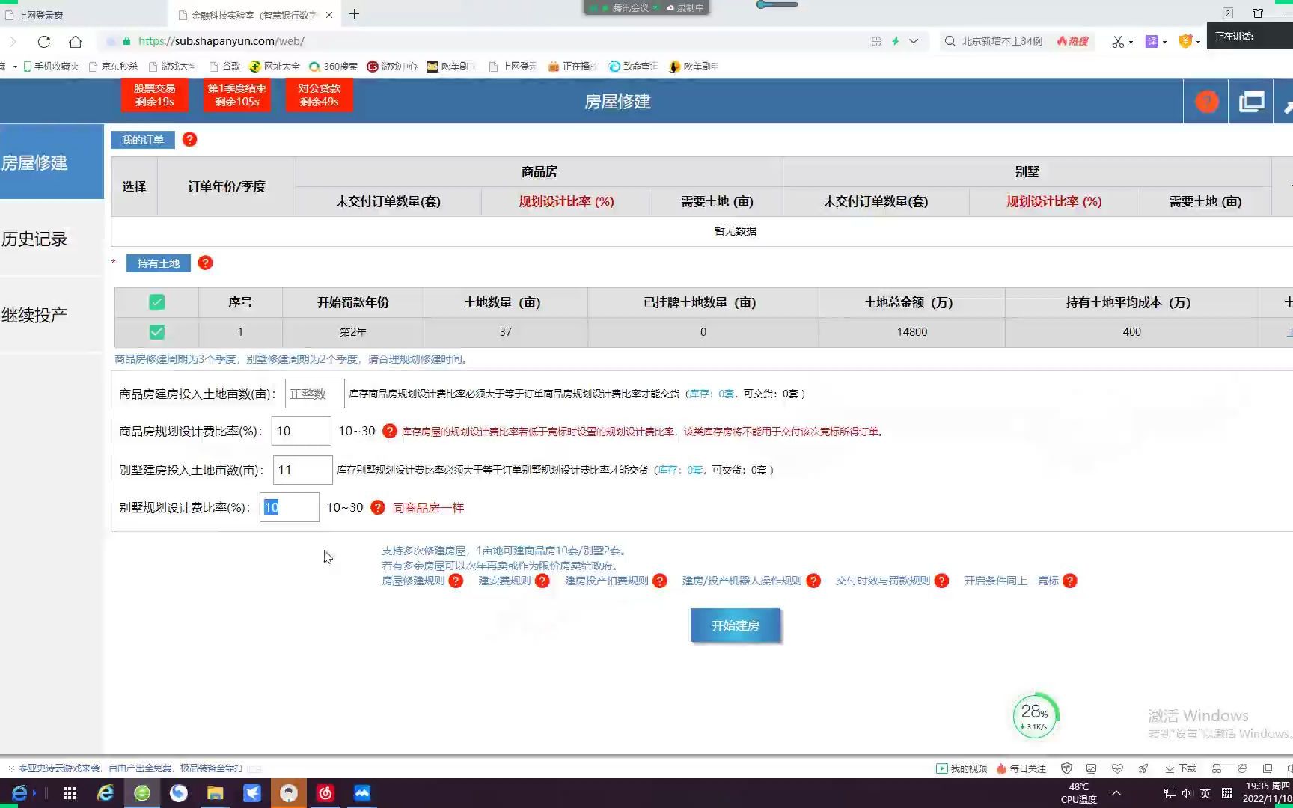The width and height of the screenshot is (1293, 808).
Task: Click 我的视频 in browser status bar
Action: coord(962,768)
